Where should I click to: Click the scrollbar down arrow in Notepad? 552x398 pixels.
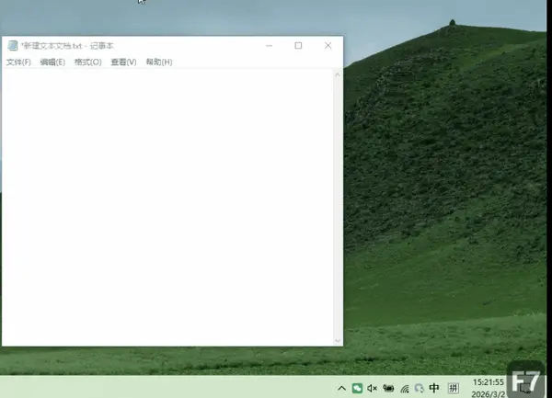click(x=338, y=340)
